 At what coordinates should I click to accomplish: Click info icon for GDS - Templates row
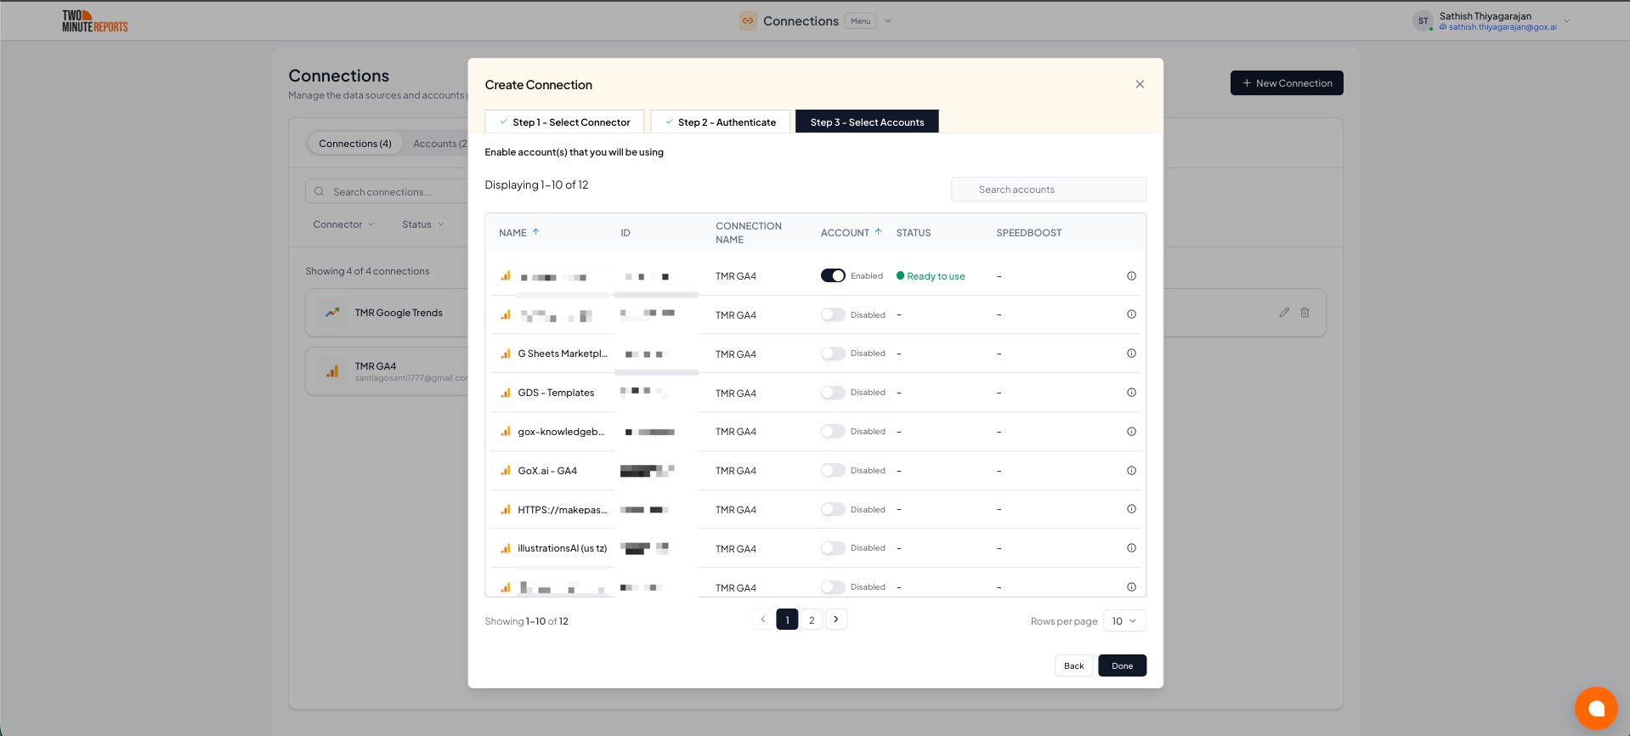pos(1131,393)
